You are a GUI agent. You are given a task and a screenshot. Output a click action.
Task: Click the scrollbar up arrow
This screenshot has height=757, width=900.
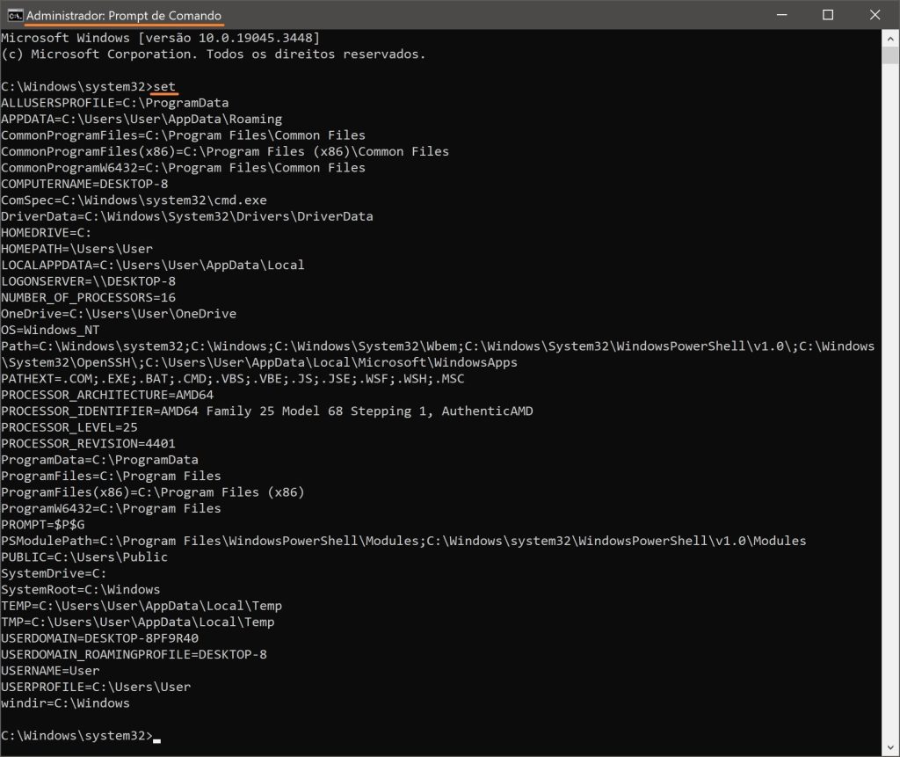[x=889, y=38]
